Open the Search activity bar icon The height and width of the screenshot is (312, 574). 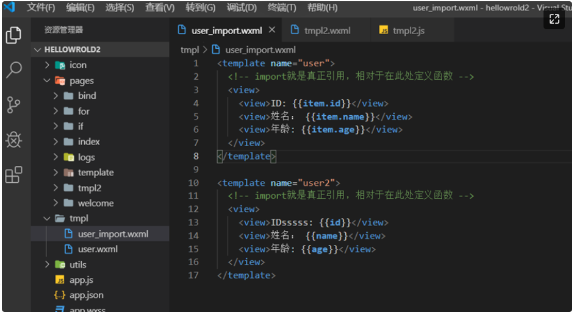click(x=13, y=70)
